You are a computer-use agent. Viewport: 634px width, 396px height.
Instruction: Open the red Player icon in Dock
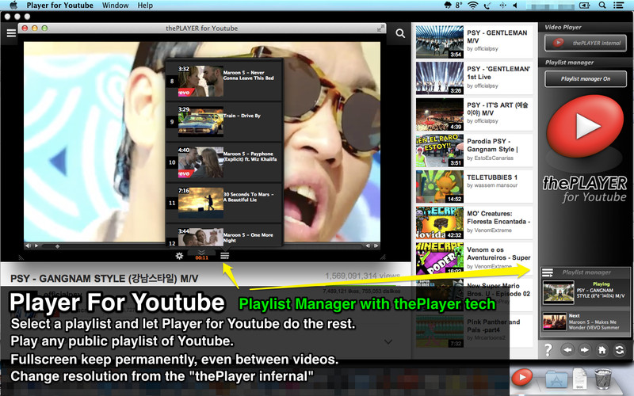(x=522, y=378)
